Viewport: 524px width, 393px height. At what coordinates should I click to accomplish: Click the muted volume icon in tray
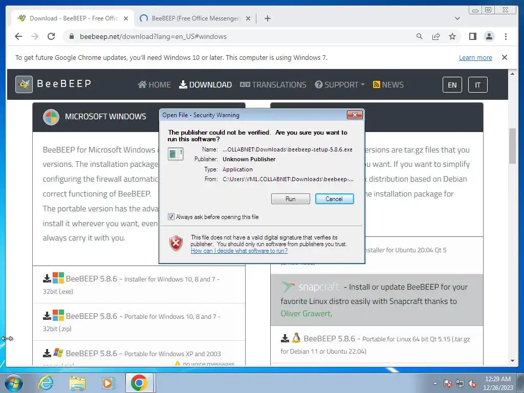pyautogui.click(x=472, y=383)
